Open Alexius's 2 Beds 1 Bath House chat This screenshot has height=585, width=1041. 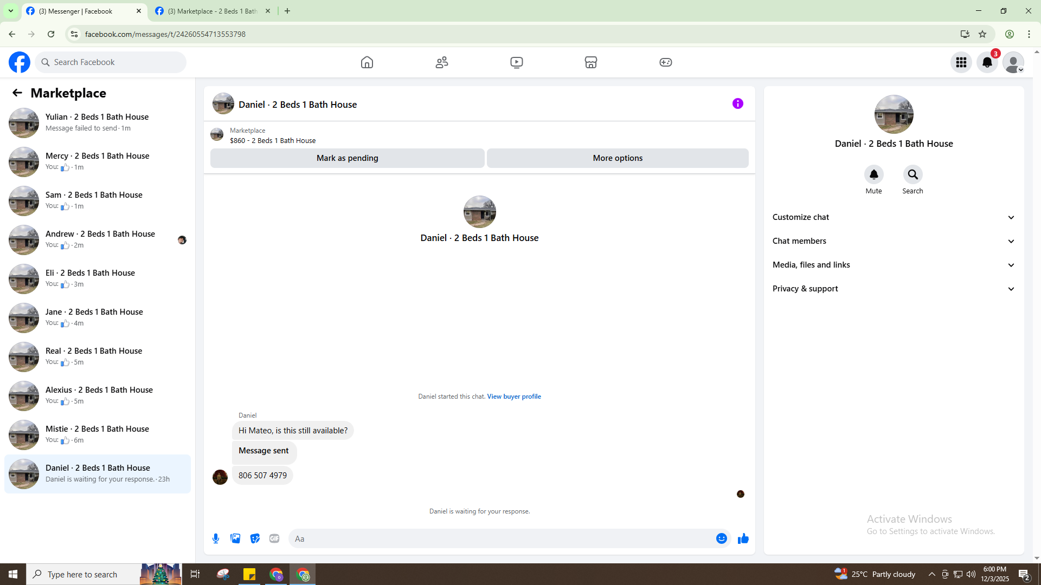pos(98,396)
